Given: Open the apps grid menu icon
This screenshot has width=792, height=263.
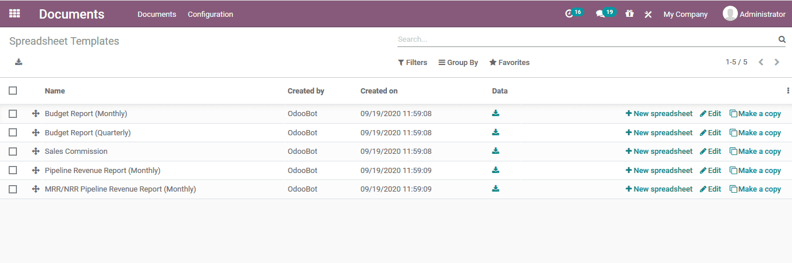Looking at the screenshot, I should point(15,13).
